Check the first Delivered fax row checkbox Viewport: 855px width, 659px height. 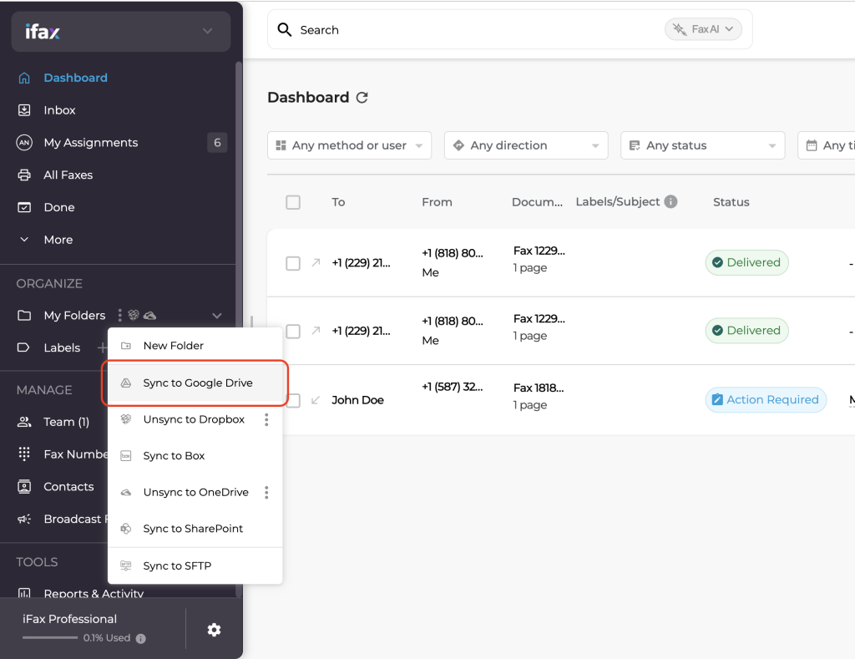point(293,263)
